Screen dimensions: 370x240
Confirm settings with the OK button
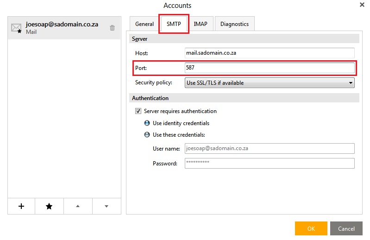[x=311, y=228]
